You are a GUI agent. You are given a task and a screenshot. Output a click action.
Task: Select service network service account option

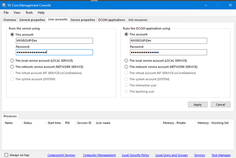pos(12,67)
